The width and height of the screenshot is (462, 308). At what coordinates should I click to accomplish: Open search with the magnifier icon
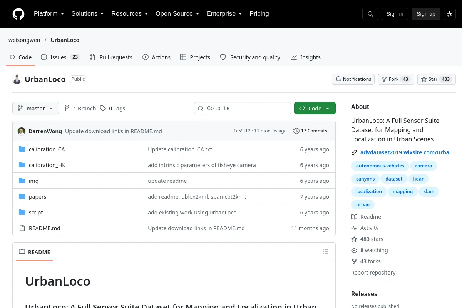tap(370, 14)
